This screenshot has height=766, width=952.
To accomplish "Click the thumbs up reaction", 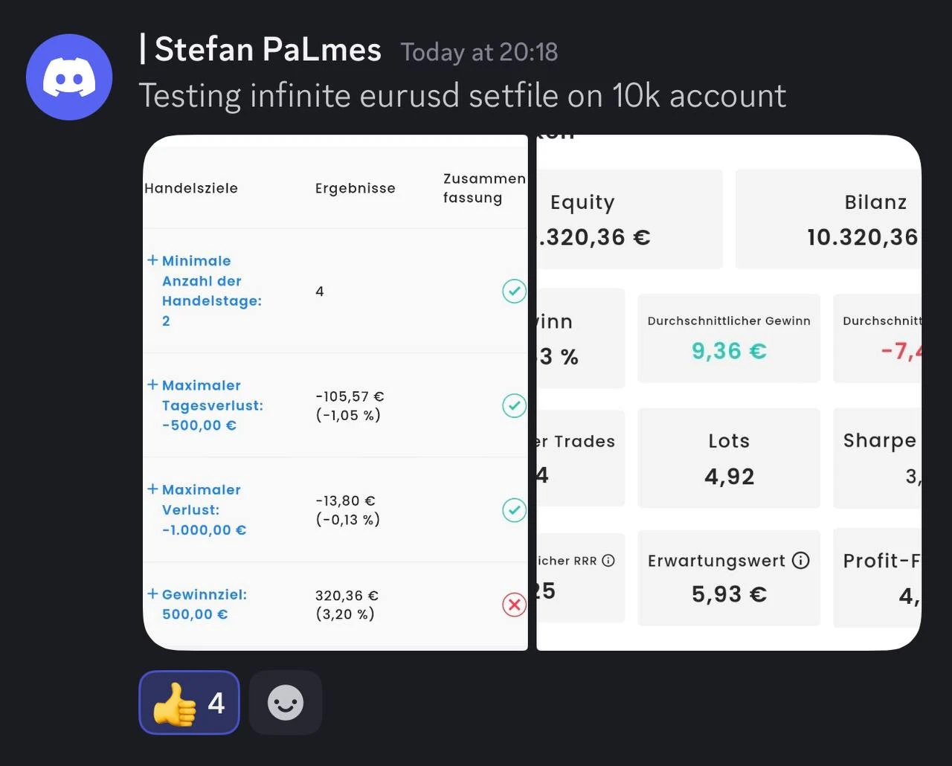I will point(189,703).
